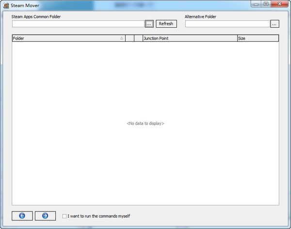Click the second narrow blank column header
Image resolution: width=291 pixels, height=229 pixels.
(x=138, y=38)
